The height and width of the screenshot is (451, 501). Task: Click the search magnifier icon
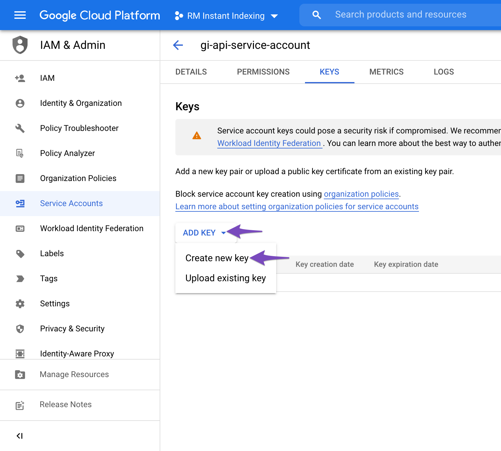(x=317, y=14)
